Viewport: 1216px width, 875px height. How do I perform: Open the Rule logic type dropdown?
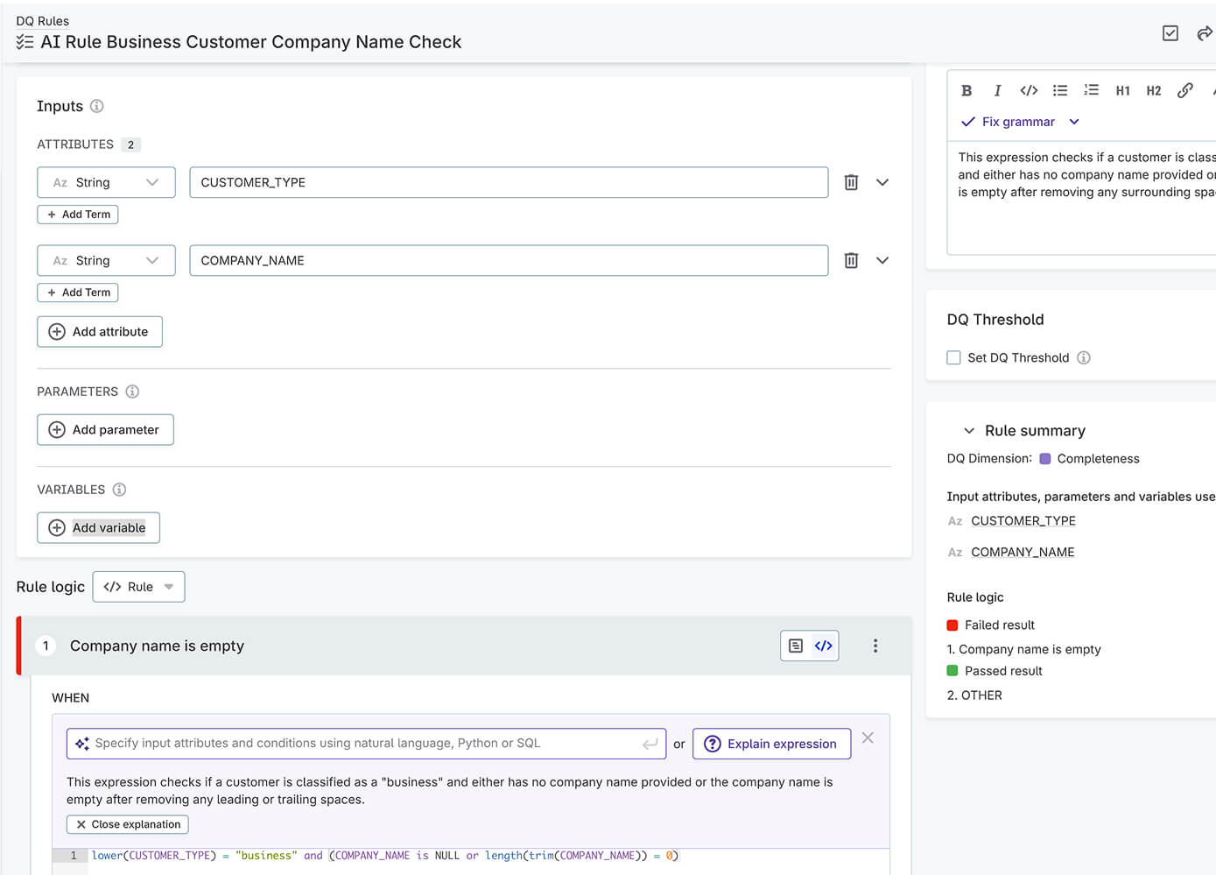(x=138, y=587)
